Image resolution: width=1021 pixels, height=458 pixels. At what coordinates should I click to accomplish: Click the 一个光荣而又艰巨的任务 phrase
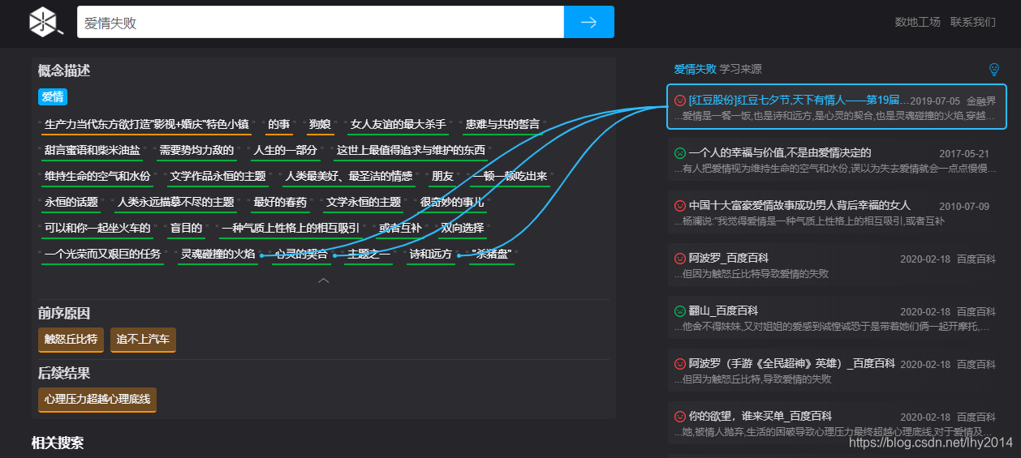click(102, 255)
